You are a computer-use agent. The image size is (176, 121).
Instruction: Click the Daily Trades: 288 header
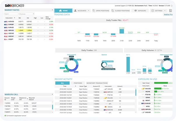point(89,50)
